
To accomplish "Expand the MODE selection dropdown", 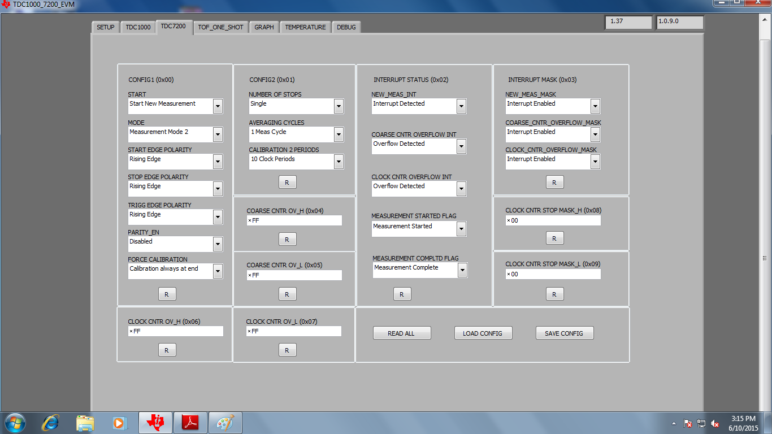I will coord(217,134).
